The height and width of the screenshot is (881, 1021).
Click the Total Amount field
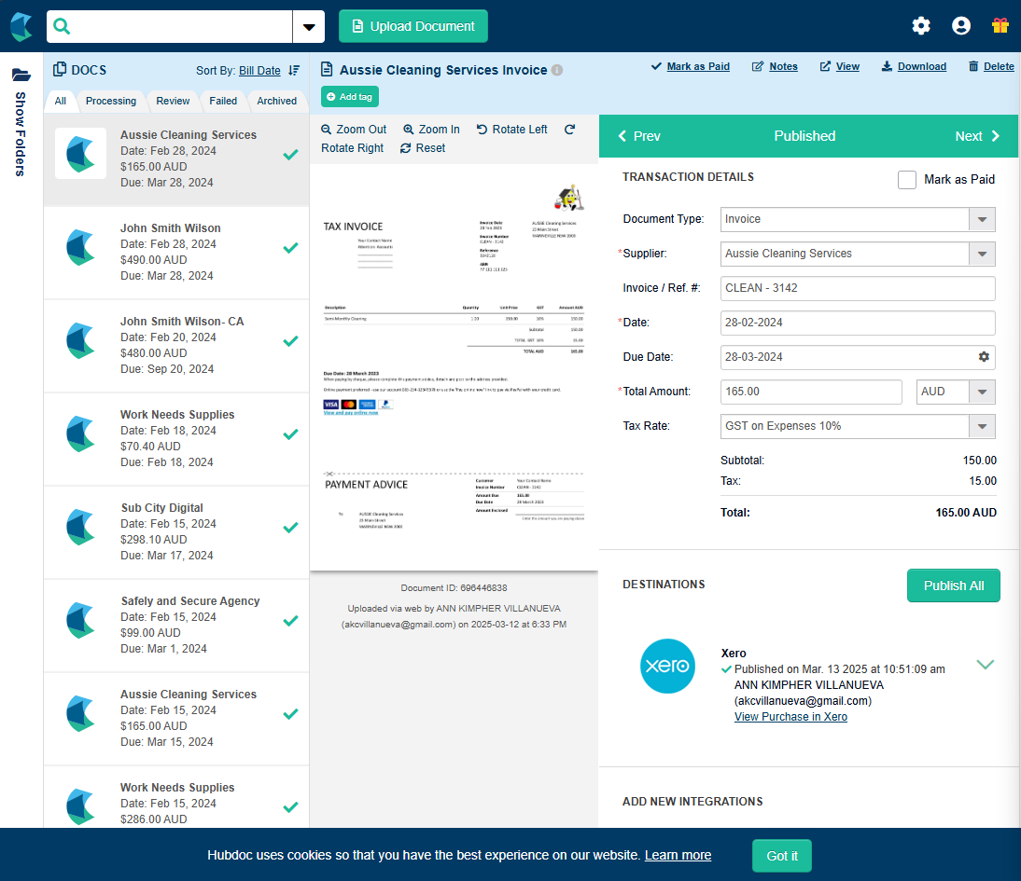click(811, 392)
